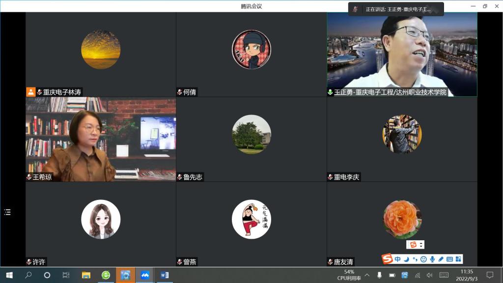This screenshot has height=283, width=503.
Task: Toggle Chinese/English input mode
Action: pos(397,259)
